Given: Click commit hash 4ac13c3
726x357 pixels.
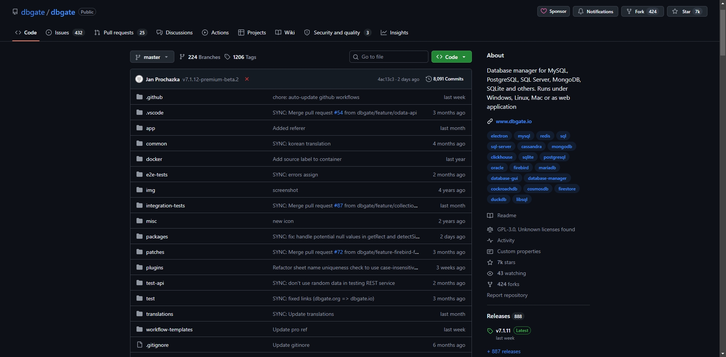Looking at the screenshot, I should pyautogui.click(x=386, y=79).
